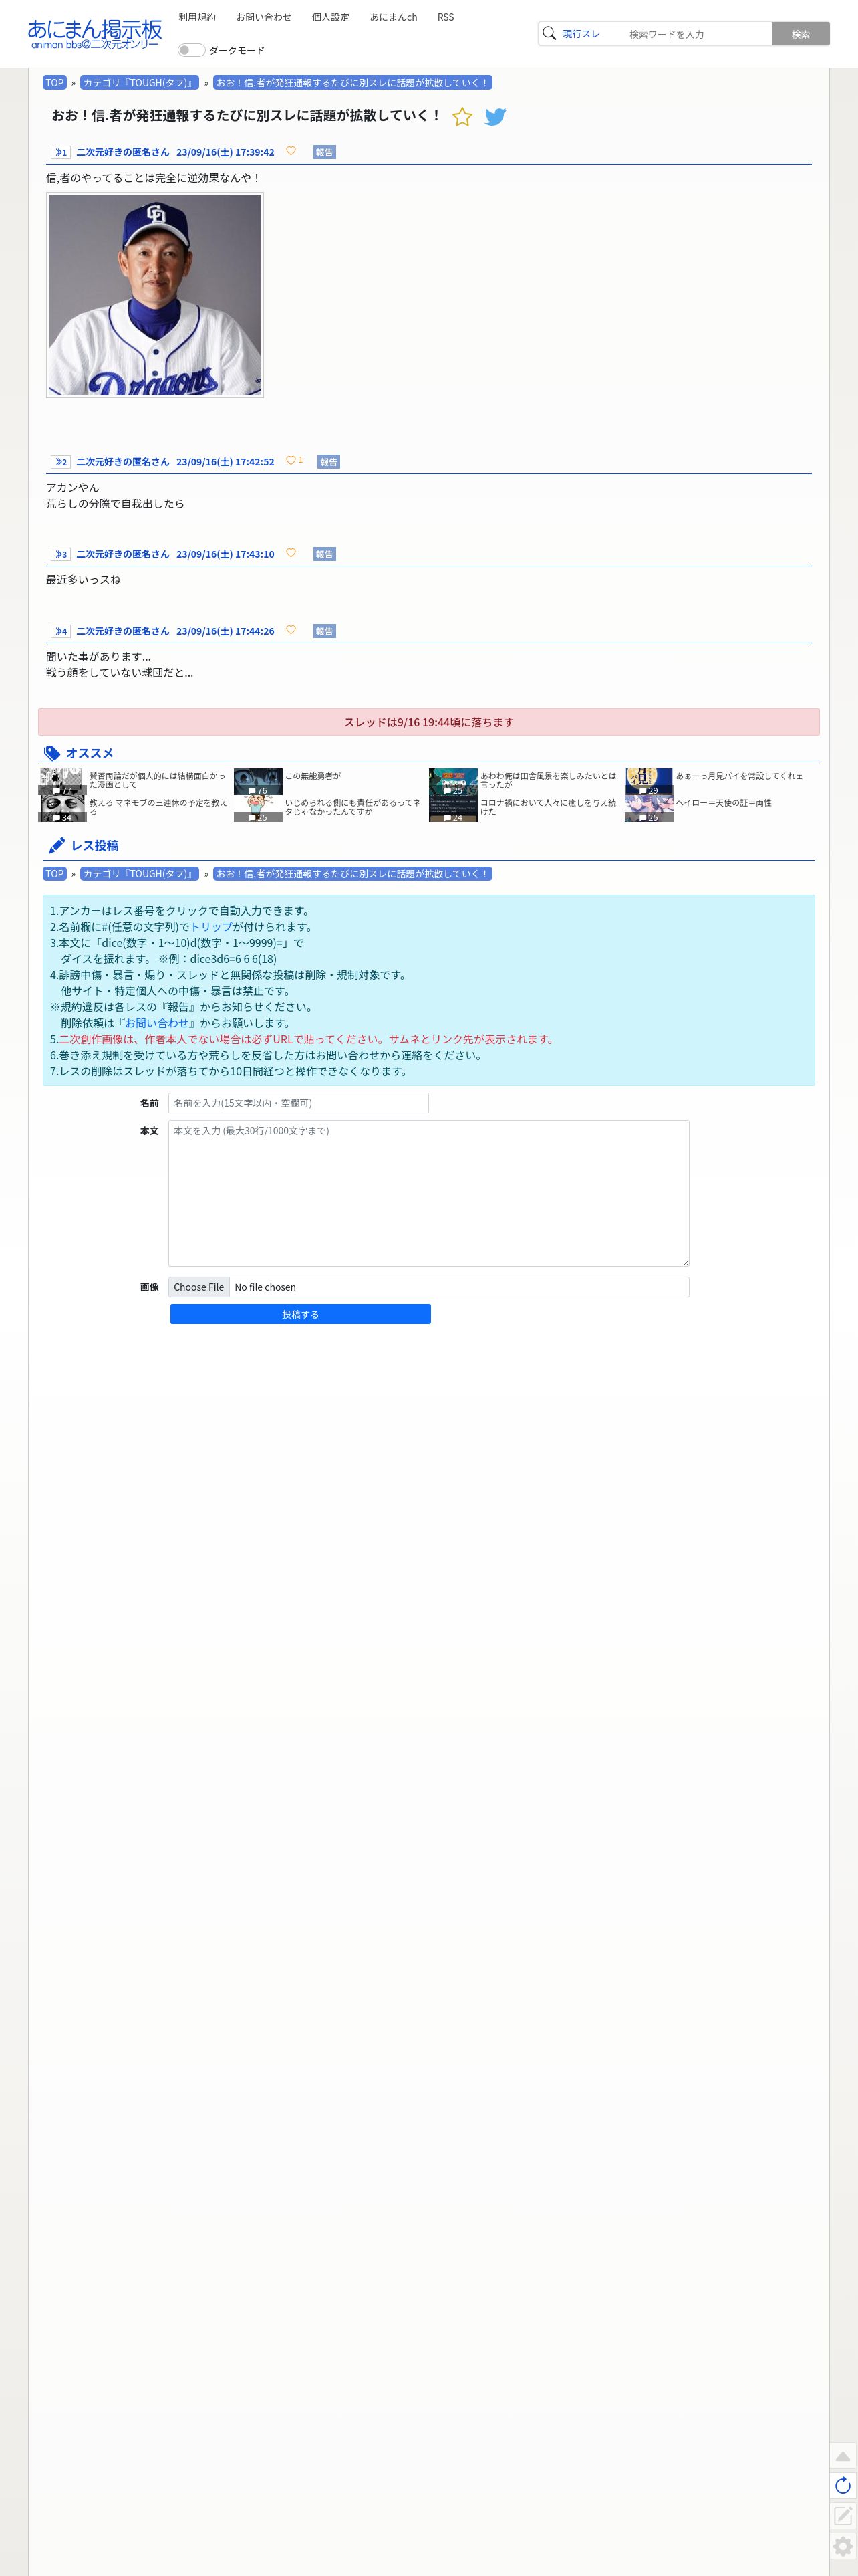Open recommended thread いじめられる側にも責任がある
858x2576 pixels.
(353, 807)
